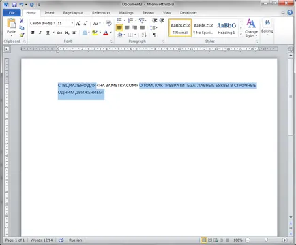Open the Change Styles menu
296x245 pixels.
(x=251, y=28)
